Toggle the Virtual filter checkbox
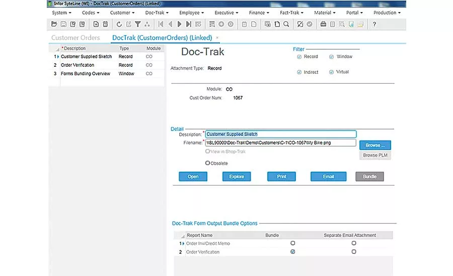The width and height of the screenshot is (453, 276). (x=331, y=72)
